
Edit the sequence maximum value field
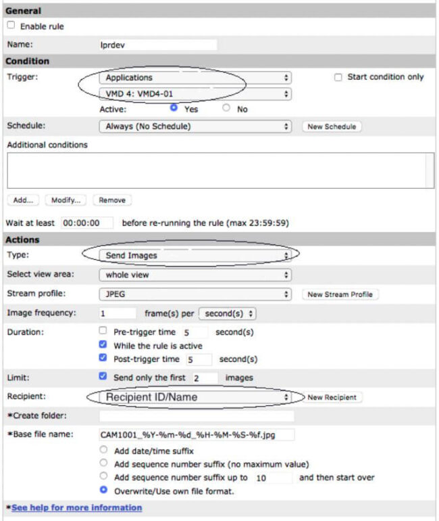coord(274,478)
